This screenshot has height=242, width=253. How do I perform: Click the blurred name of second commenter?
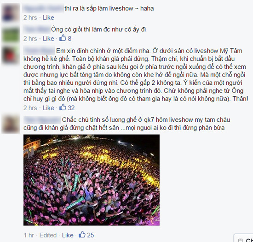[37, 30]
